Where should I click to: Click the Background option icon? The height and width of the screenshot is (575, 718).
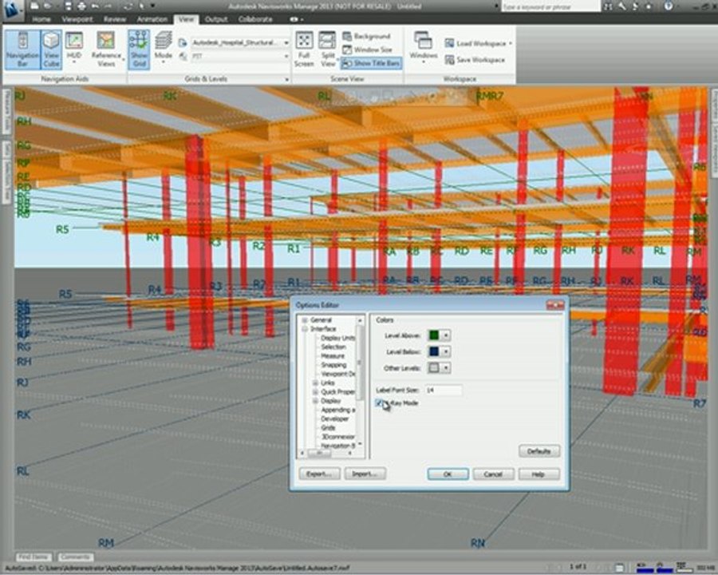coord(347,36)
